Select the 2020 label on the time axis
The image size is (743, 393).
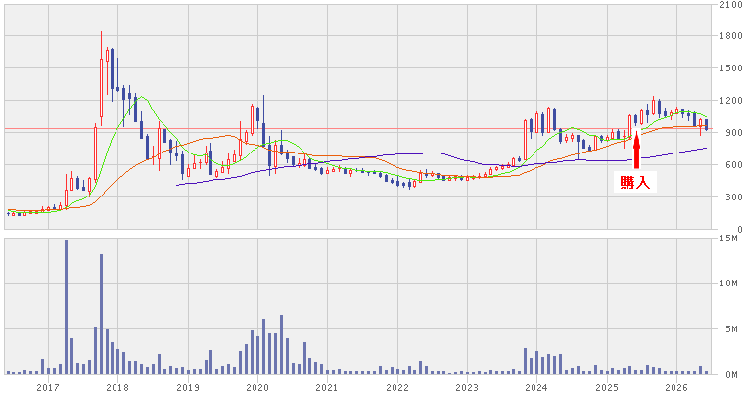coord(257,387)
